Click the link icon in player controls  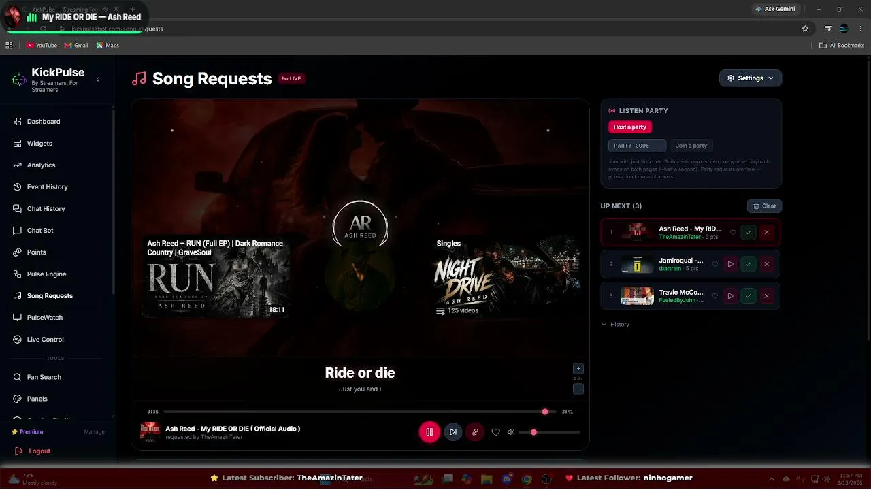(x=475, y=431)
